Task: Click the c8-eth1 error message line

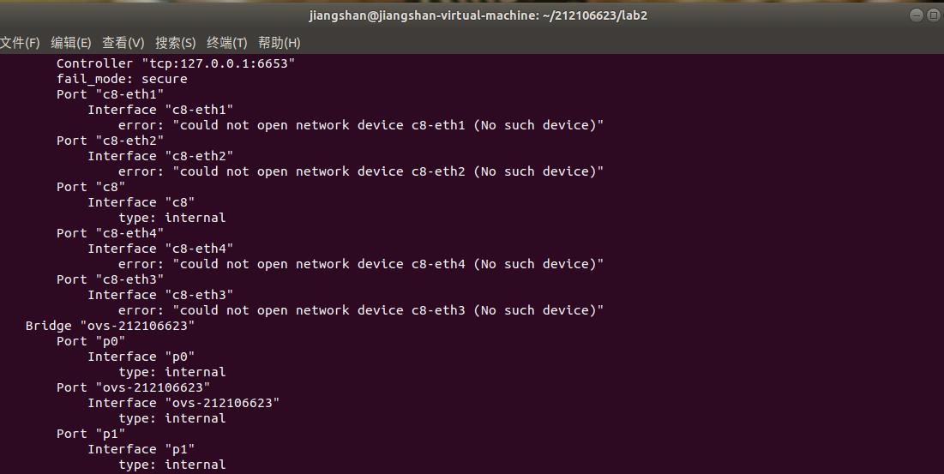Action: pyautogui.click(x=360, y=125)
